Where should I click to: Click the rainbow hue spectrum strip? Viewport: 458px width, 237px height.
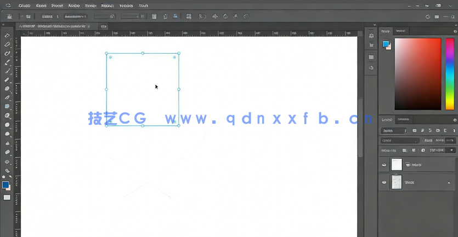(x=450, y=74)
